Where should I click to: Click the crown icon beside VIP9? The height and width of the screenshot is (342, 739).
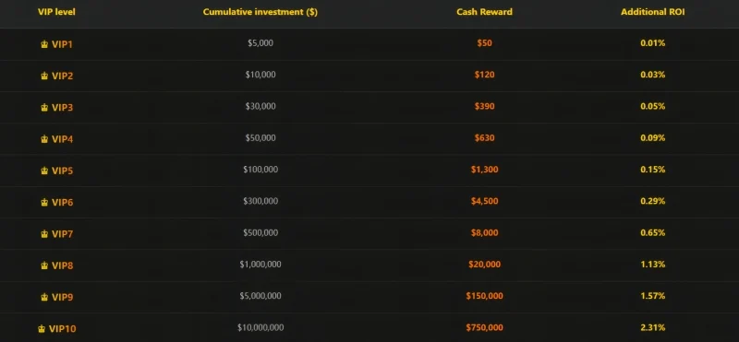click(44, 298)
